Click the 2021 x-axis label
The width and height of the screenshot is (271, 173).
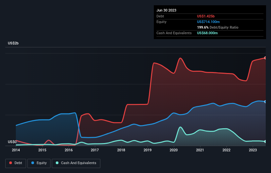click(x=200, y=150)
